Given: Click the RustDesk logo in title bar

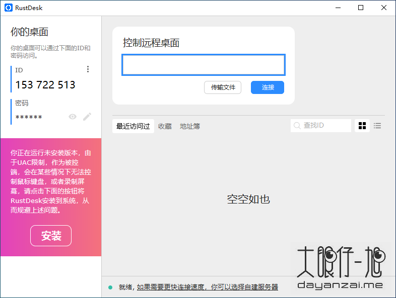Looking at the screenshot, I should click(9, 8).
